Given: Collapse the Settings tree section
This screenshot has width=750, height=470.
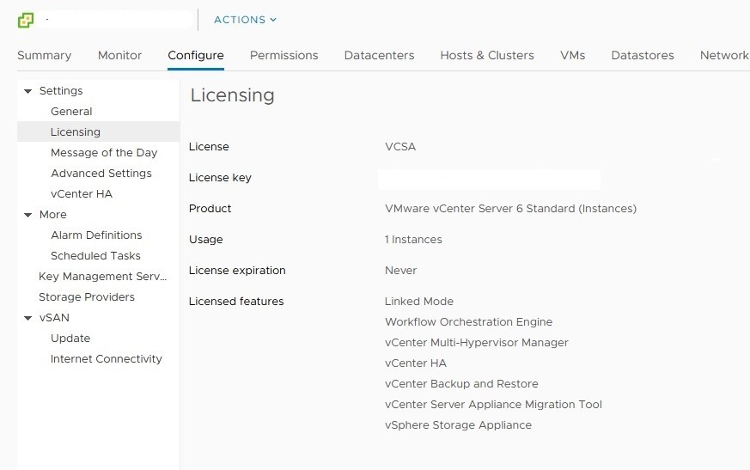Looking at the screenshot, I should click(28, 91).
